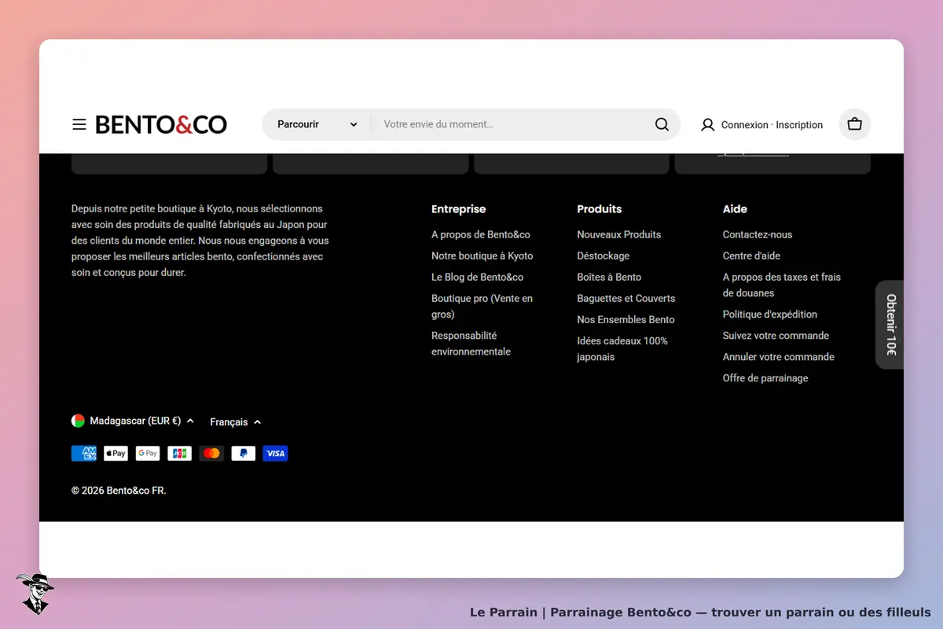Open the 'Obtenir 10€' side tab
This screenshot has width=943, height=629.
pos(890,325)
